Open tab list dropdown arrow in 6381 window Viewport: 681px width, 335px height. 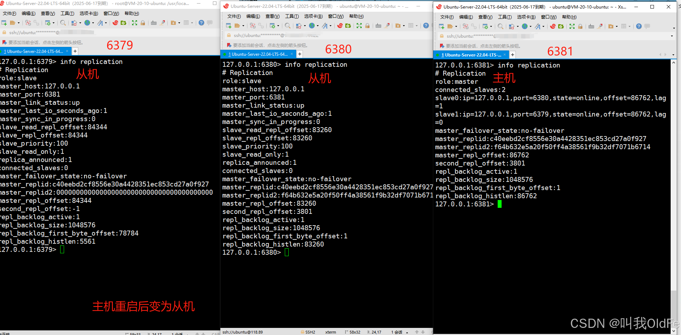tap(673, 55)
